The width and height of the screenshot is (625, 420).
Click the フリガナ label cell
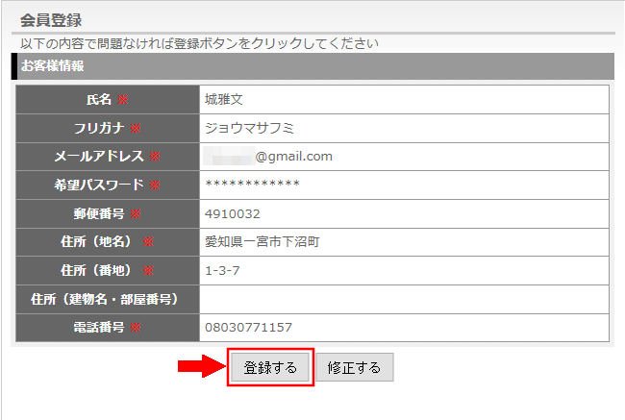click(108, 128)
